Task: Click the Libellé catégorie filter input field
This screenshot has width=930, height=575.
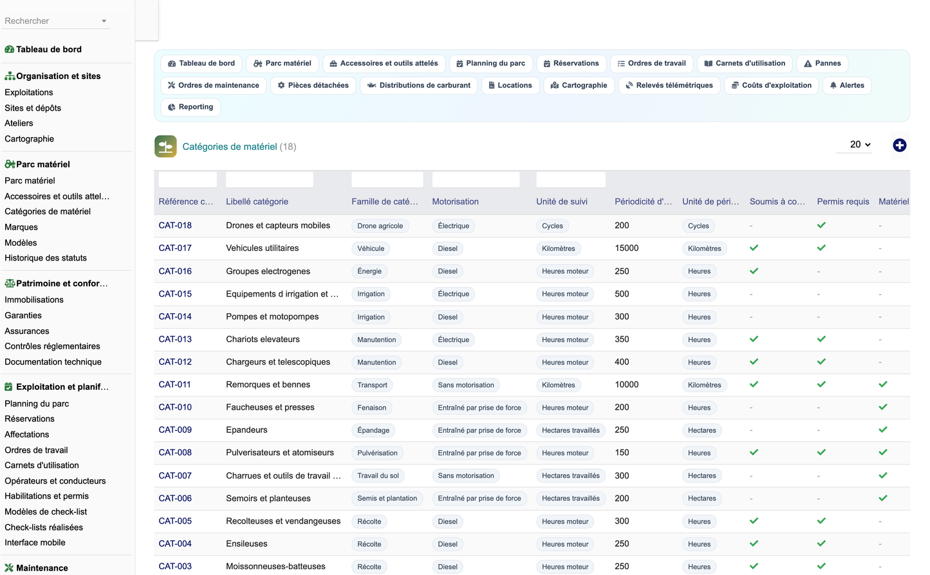Action: coord(270,179)
